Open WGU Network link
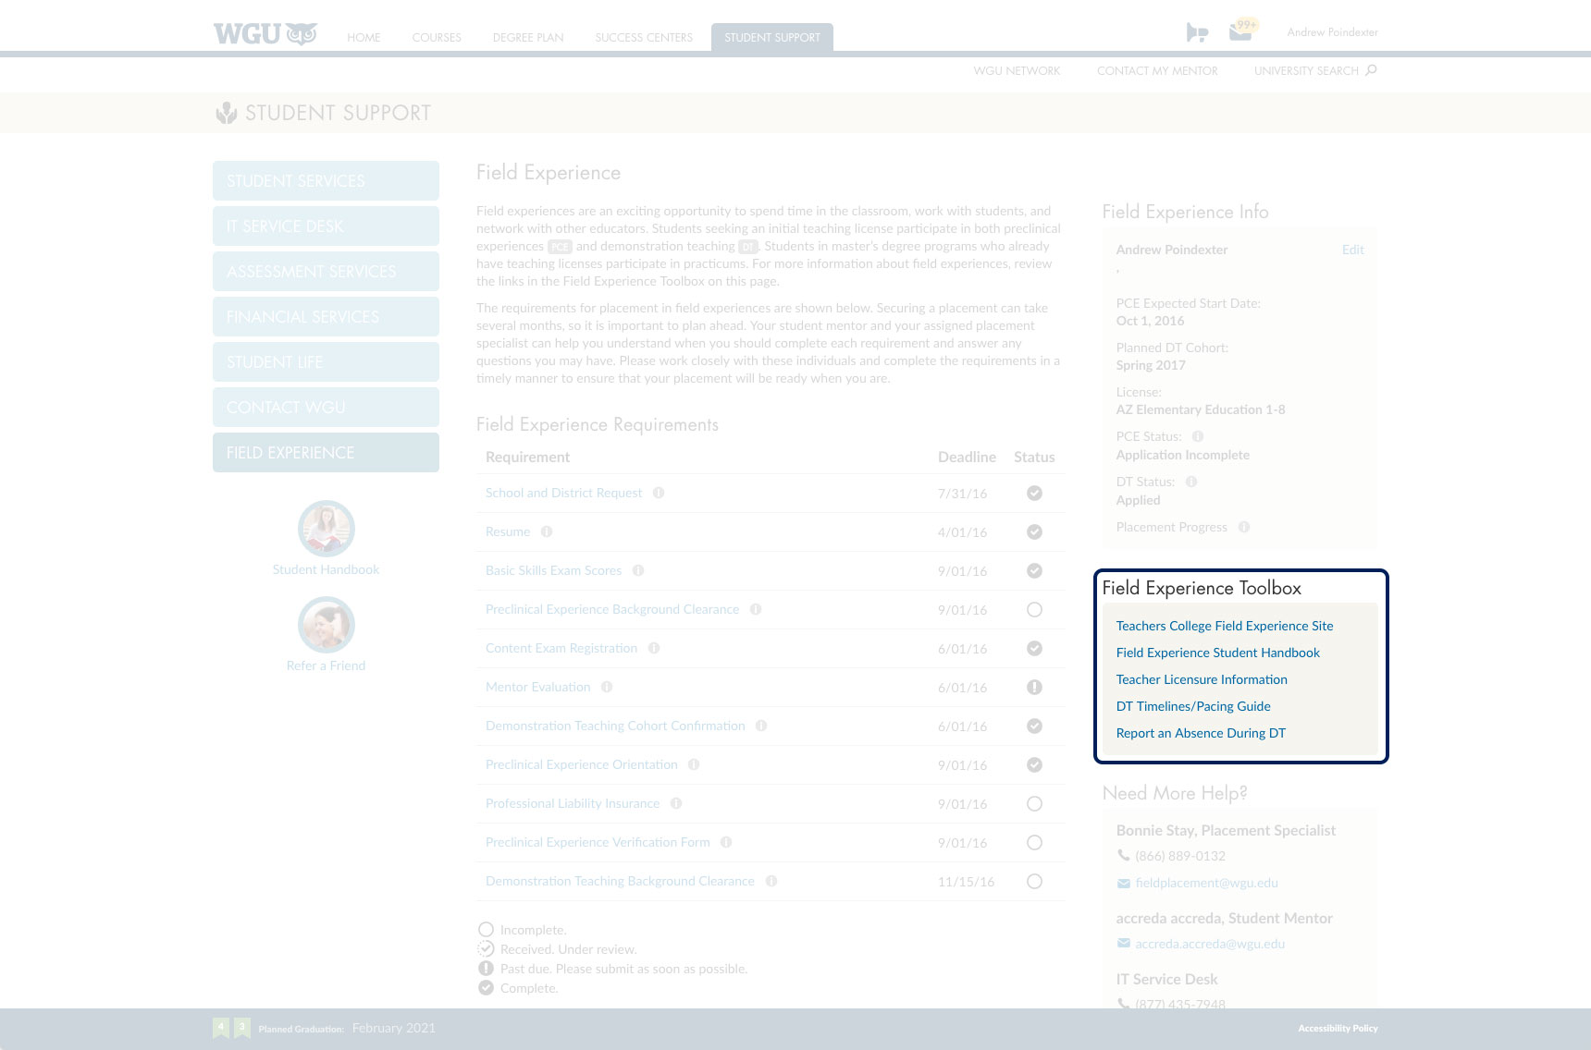 pos(1017,71)
